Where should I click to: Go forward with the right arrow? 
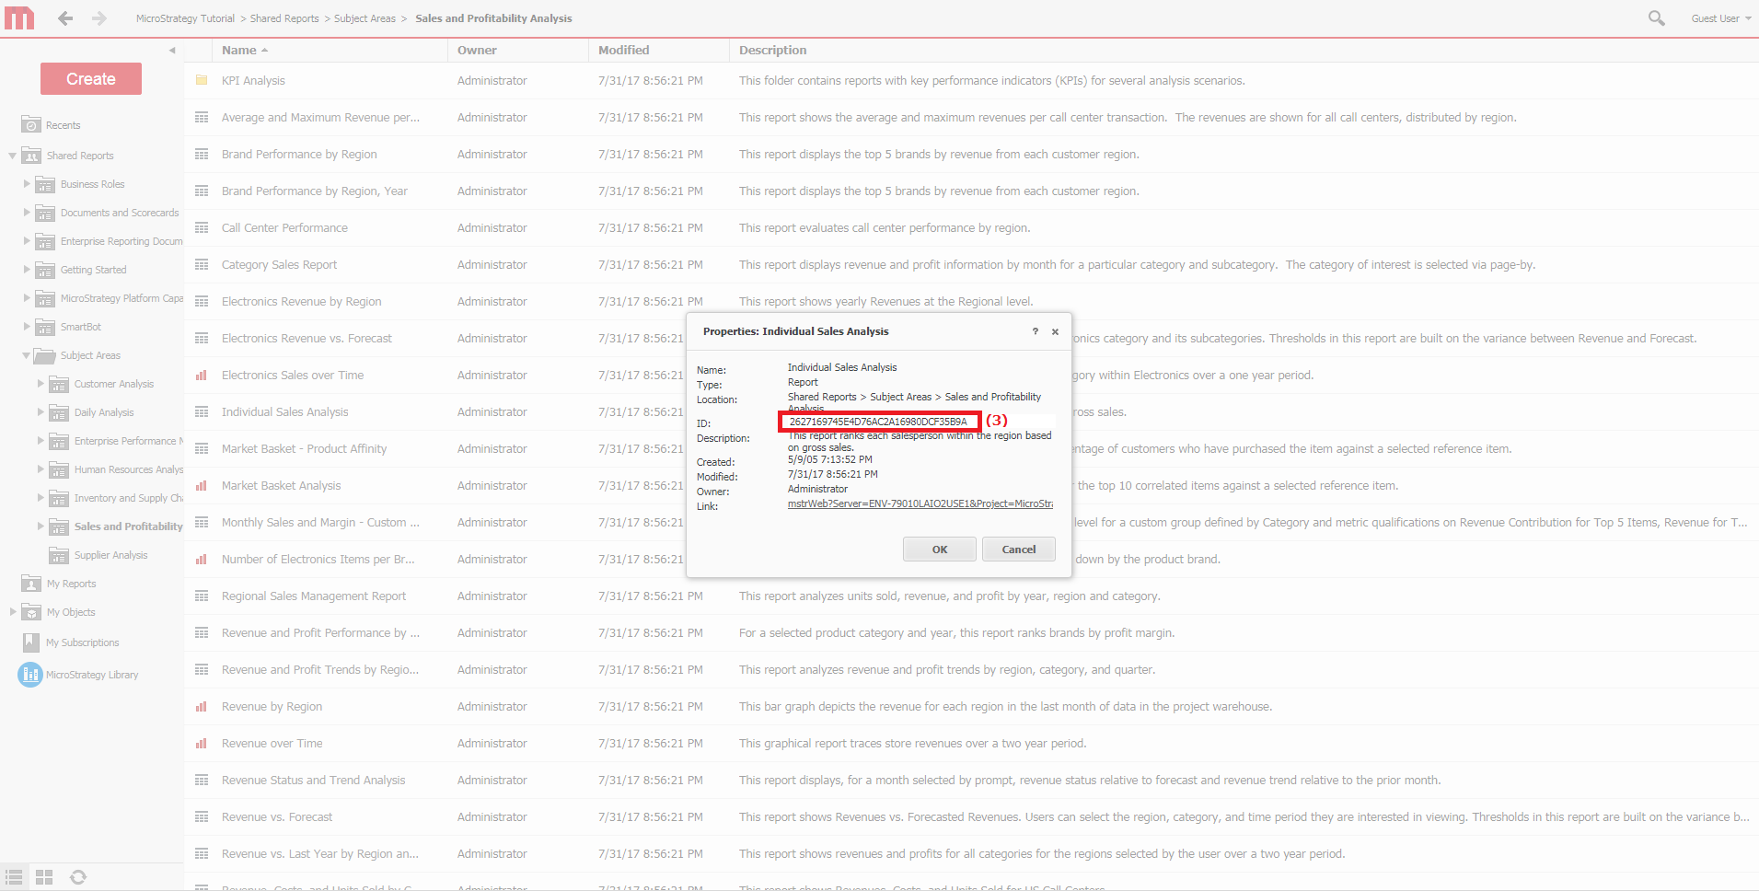click(98, 18)
